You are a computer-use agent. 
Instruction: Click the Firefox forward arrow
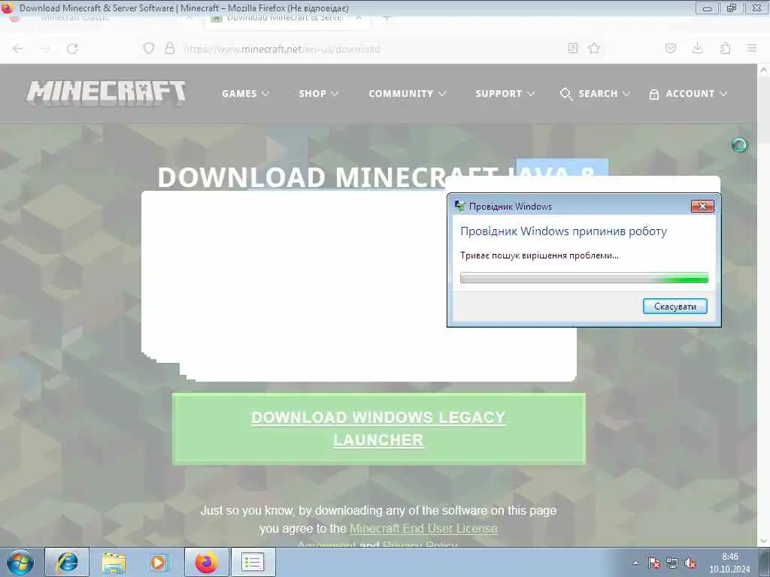pyautogui.click(x=45, y=49)
